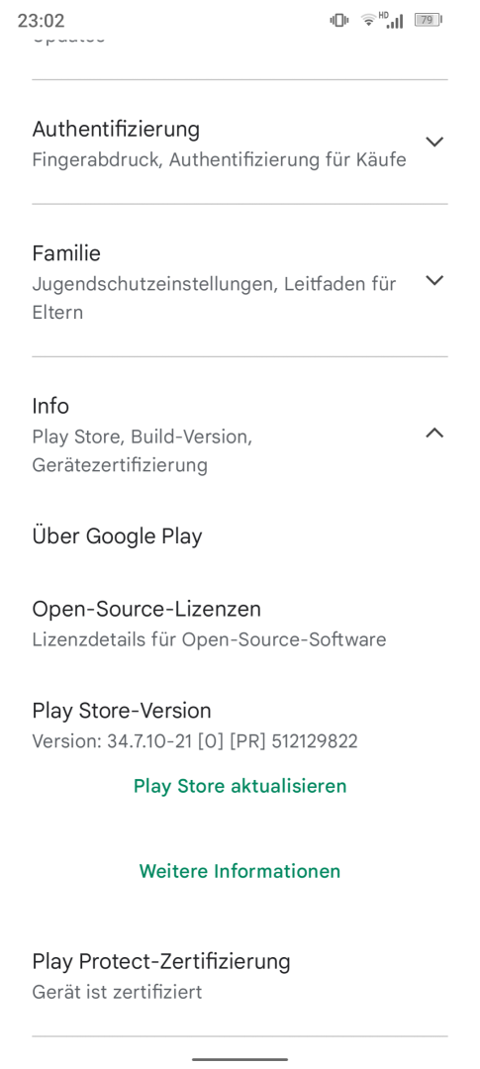Tap the mobile signal strength icon
480x1069 pixels.
(394, 21)
